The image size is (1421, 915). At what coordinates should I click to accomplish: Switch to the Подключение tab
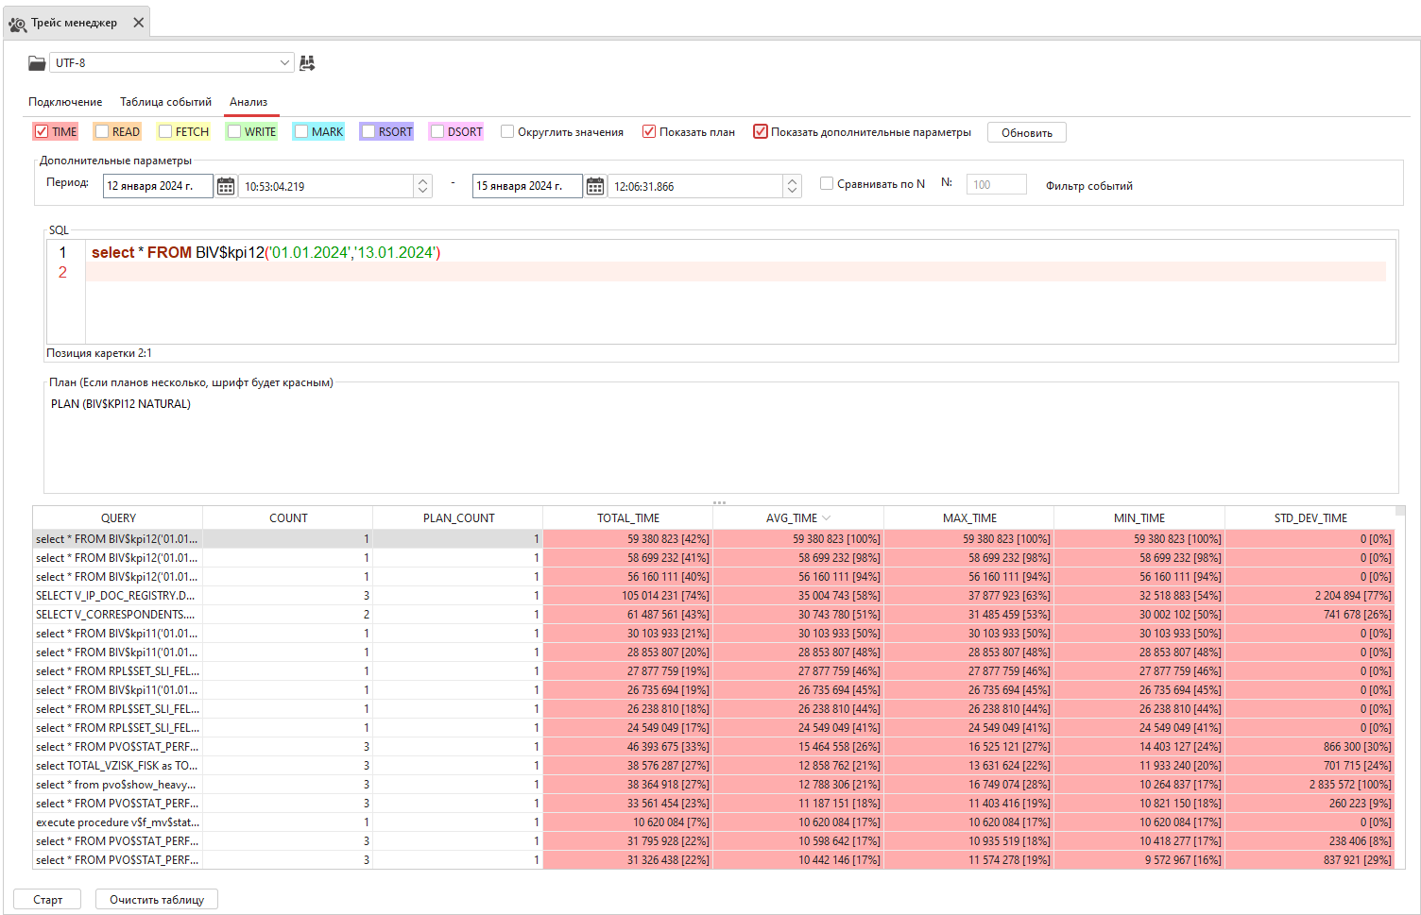pos(64,101)
